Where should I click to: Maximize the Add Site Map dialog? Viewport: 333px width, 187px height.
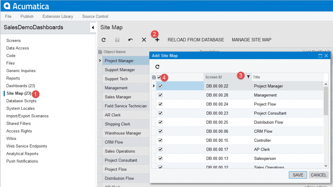[x=320, y=56]
